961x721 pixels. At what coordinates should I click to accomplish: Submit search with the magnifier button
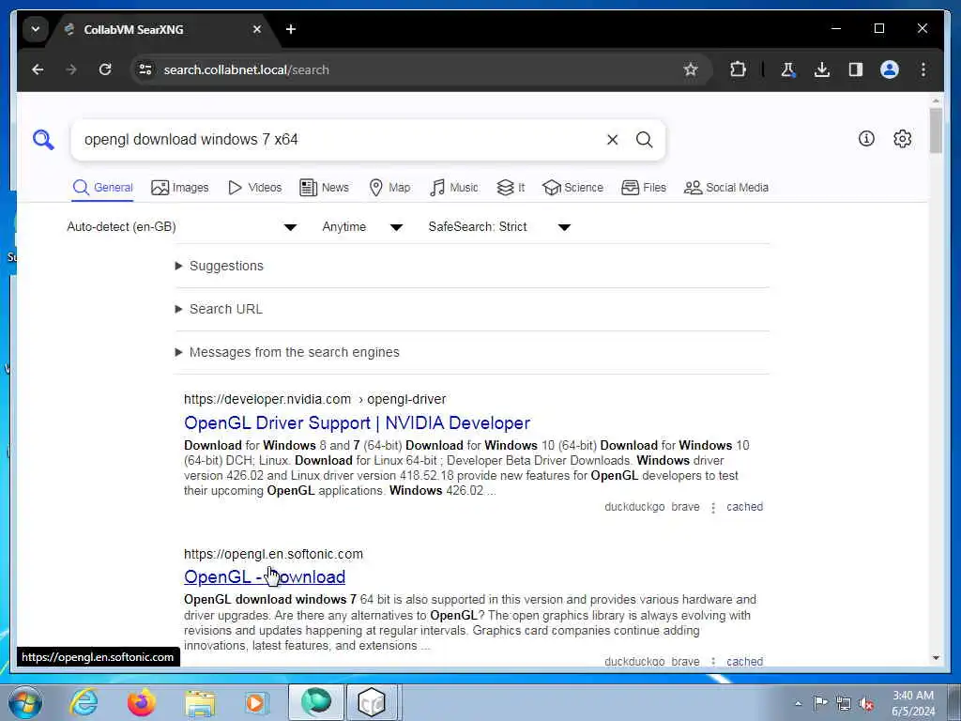point(644,140)
